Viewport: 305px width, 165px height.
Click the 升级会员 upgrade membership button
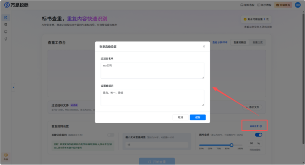click(x=283, y=5)
